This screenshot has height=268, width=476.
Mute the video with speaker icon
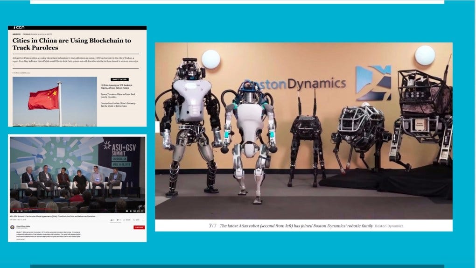[21, 211]
